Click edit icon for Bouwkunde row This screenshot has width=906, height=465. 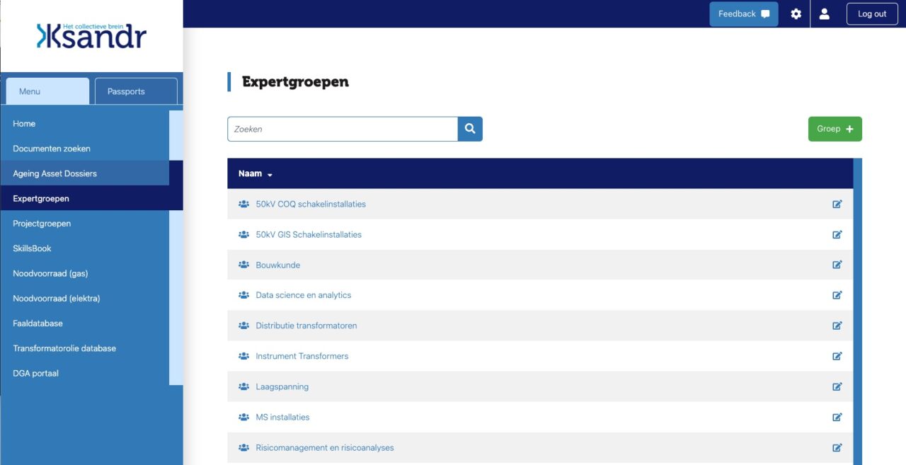(x=837, y=265)
